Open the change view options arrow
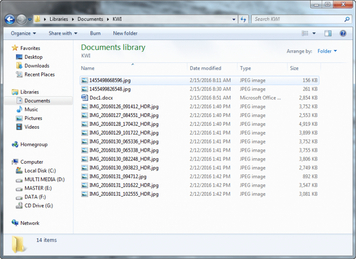Screen dimensions: 356x259 (314, 33)
